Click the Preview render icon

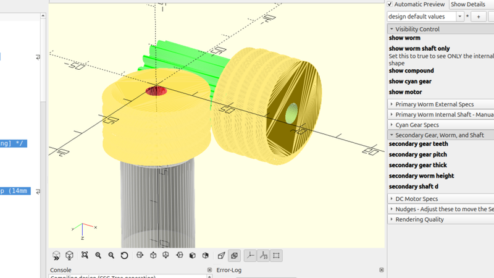pos(56,255)
